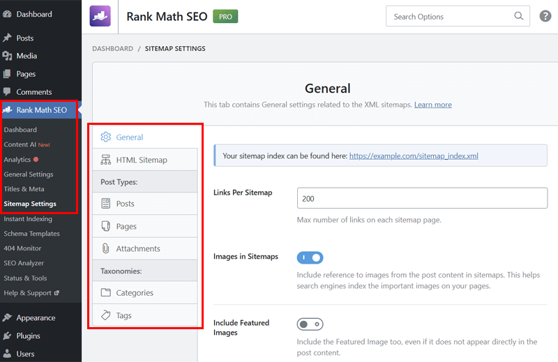558x362 pixels.
Task: Open Status & Tools submenu item
Action: click(x=25, y=278)
